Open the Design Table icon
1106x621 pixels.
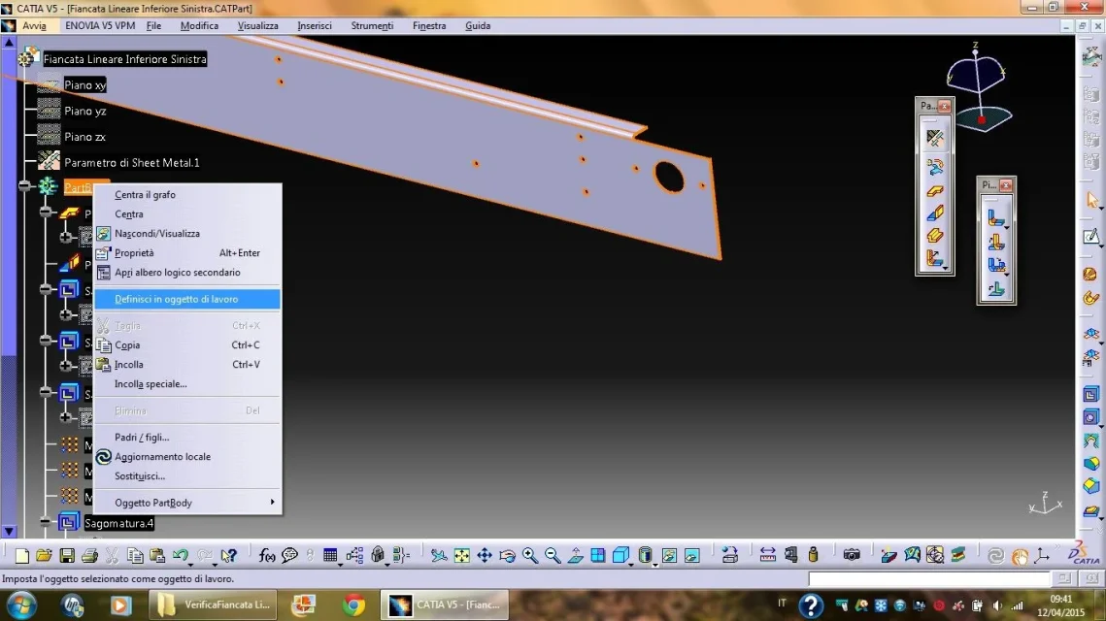(329, 555)
